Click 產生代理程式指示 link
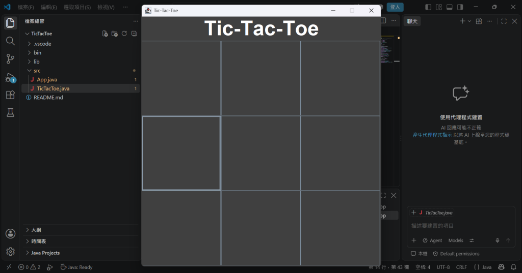The image size is (522, 273). coord(432,135)
